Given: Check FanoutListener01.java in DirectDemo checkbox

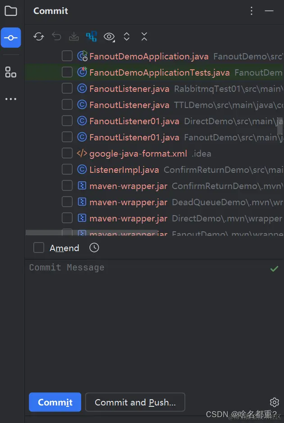Looking at the screenshot, I should point(67,121).
